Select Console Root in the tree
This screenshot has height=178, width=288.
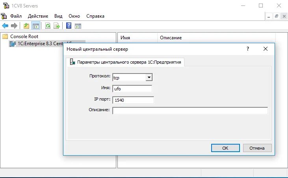[x=24, y=37]
